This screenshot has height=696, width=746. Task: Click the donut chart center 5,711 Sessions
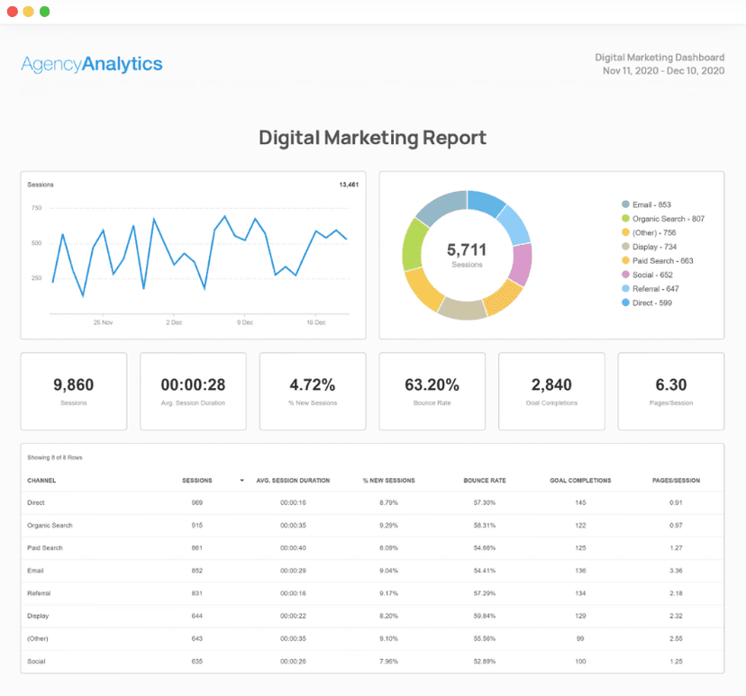[x=467, y=255]
